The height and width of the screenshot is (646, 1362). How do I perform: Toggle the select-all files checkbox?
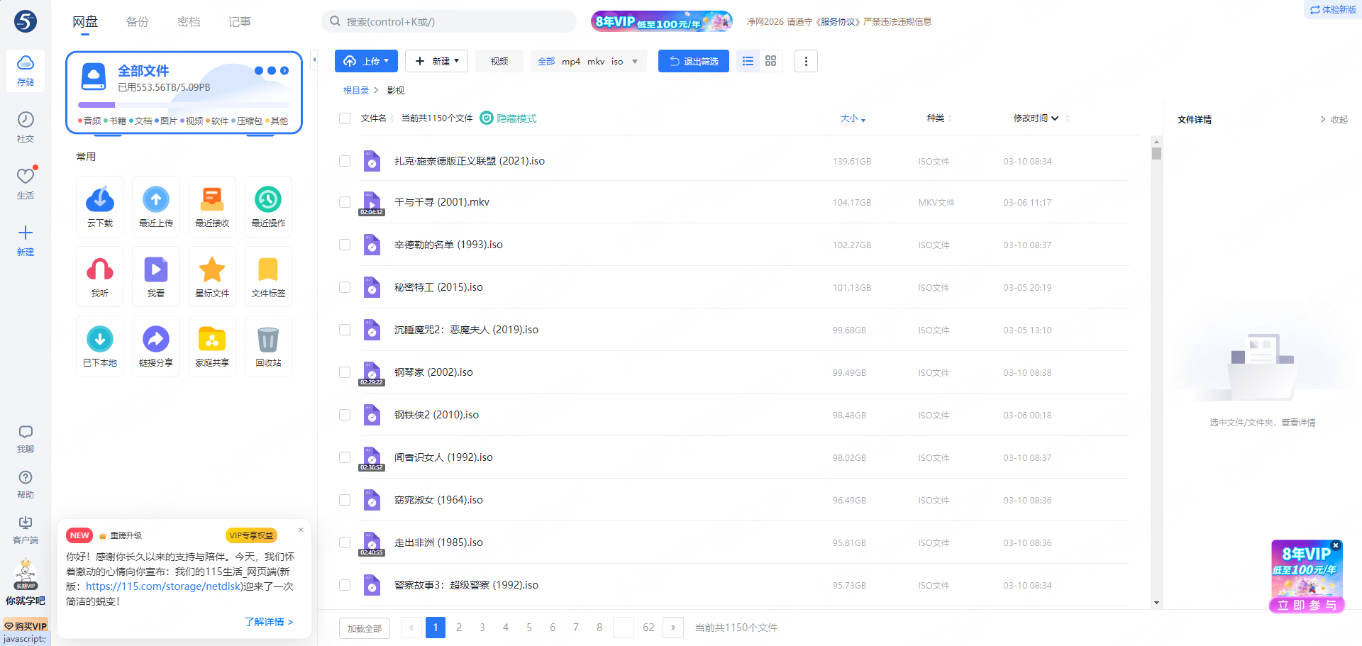pos(345,118)
